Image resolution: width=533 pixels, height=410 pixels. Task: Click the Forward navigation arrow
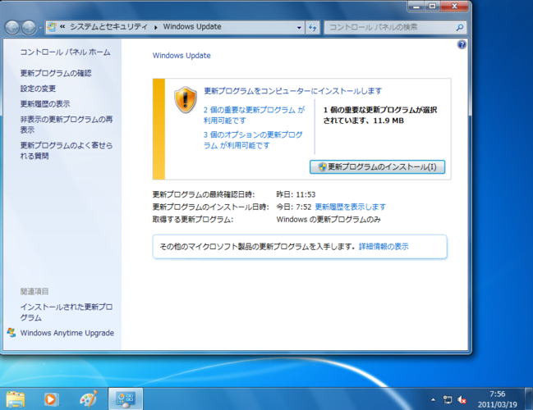[29, 28]
